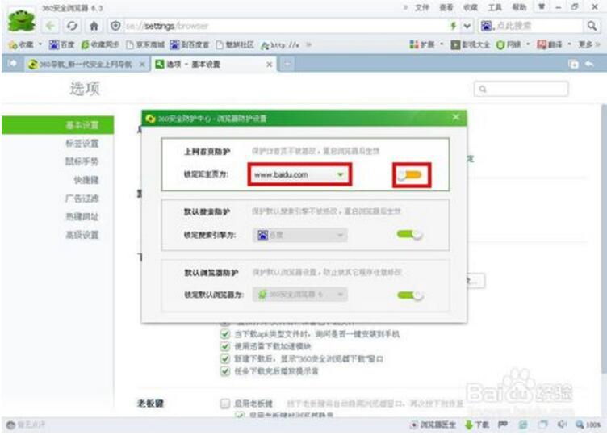607x435 pixels.
Task: Close the 360导航 tab
Action: point(142,65)
